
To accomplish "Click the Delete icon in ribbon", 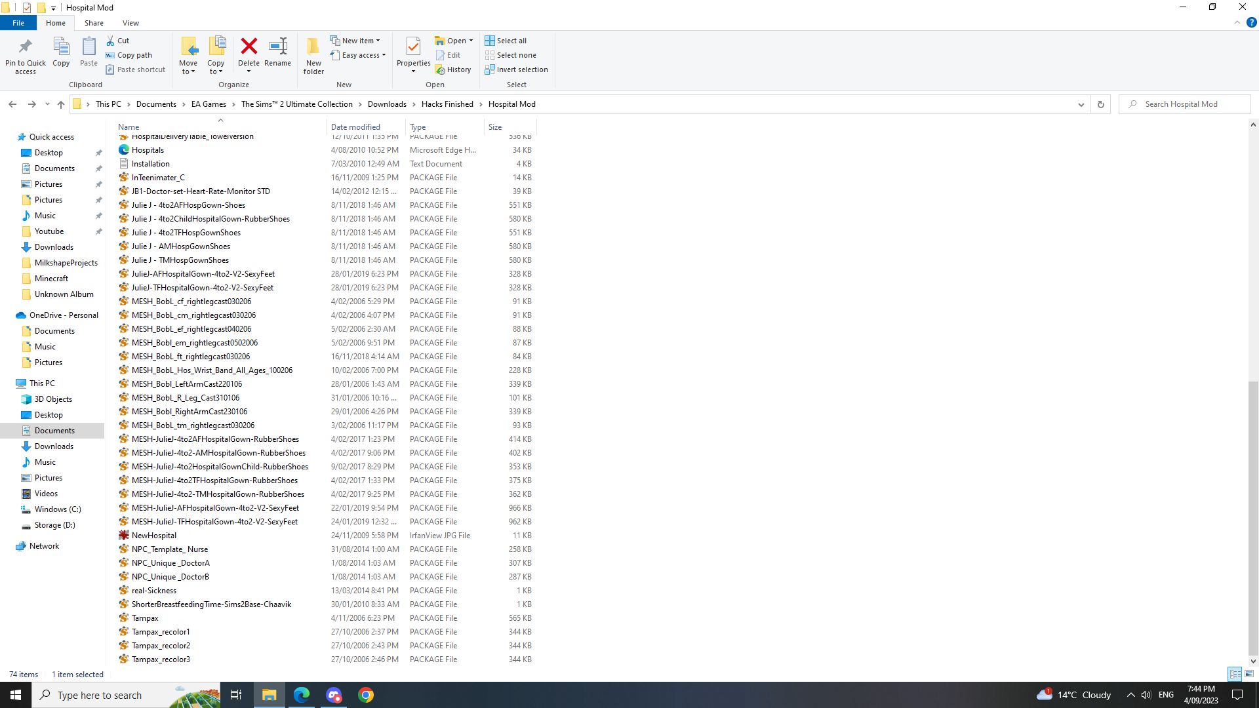I will 249,47.
